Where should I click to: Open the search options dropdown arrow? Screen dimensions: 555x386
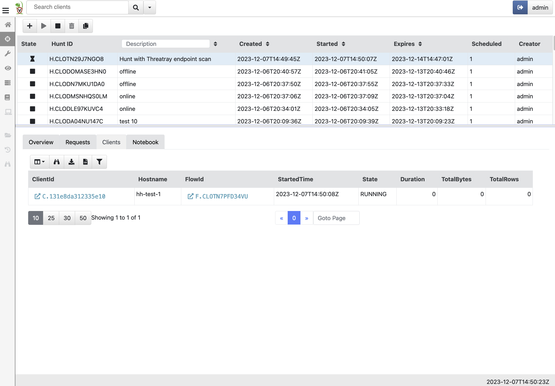tap(150, 7)
